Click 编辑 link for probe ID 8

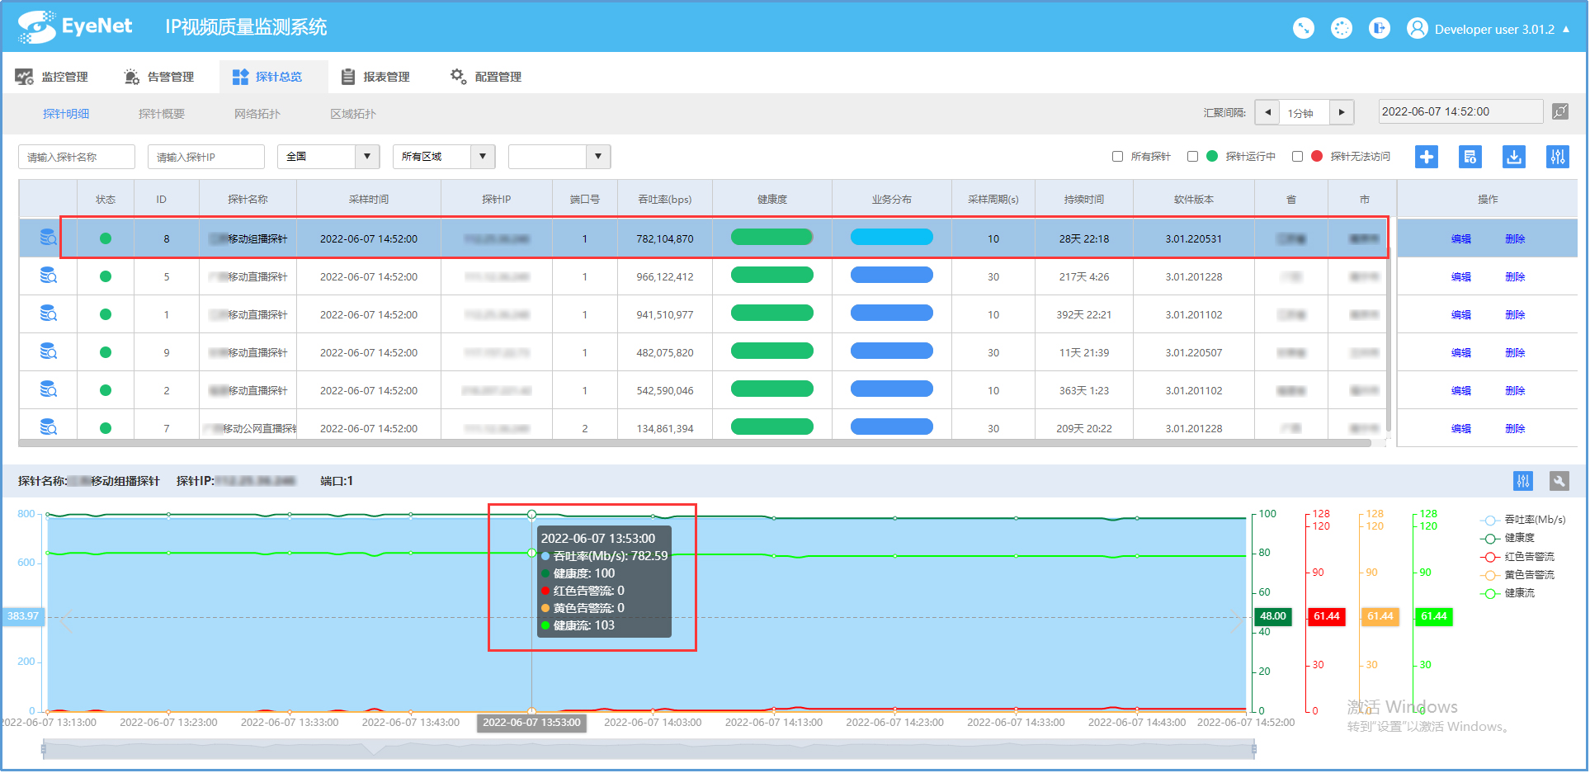coord(1460,239)
